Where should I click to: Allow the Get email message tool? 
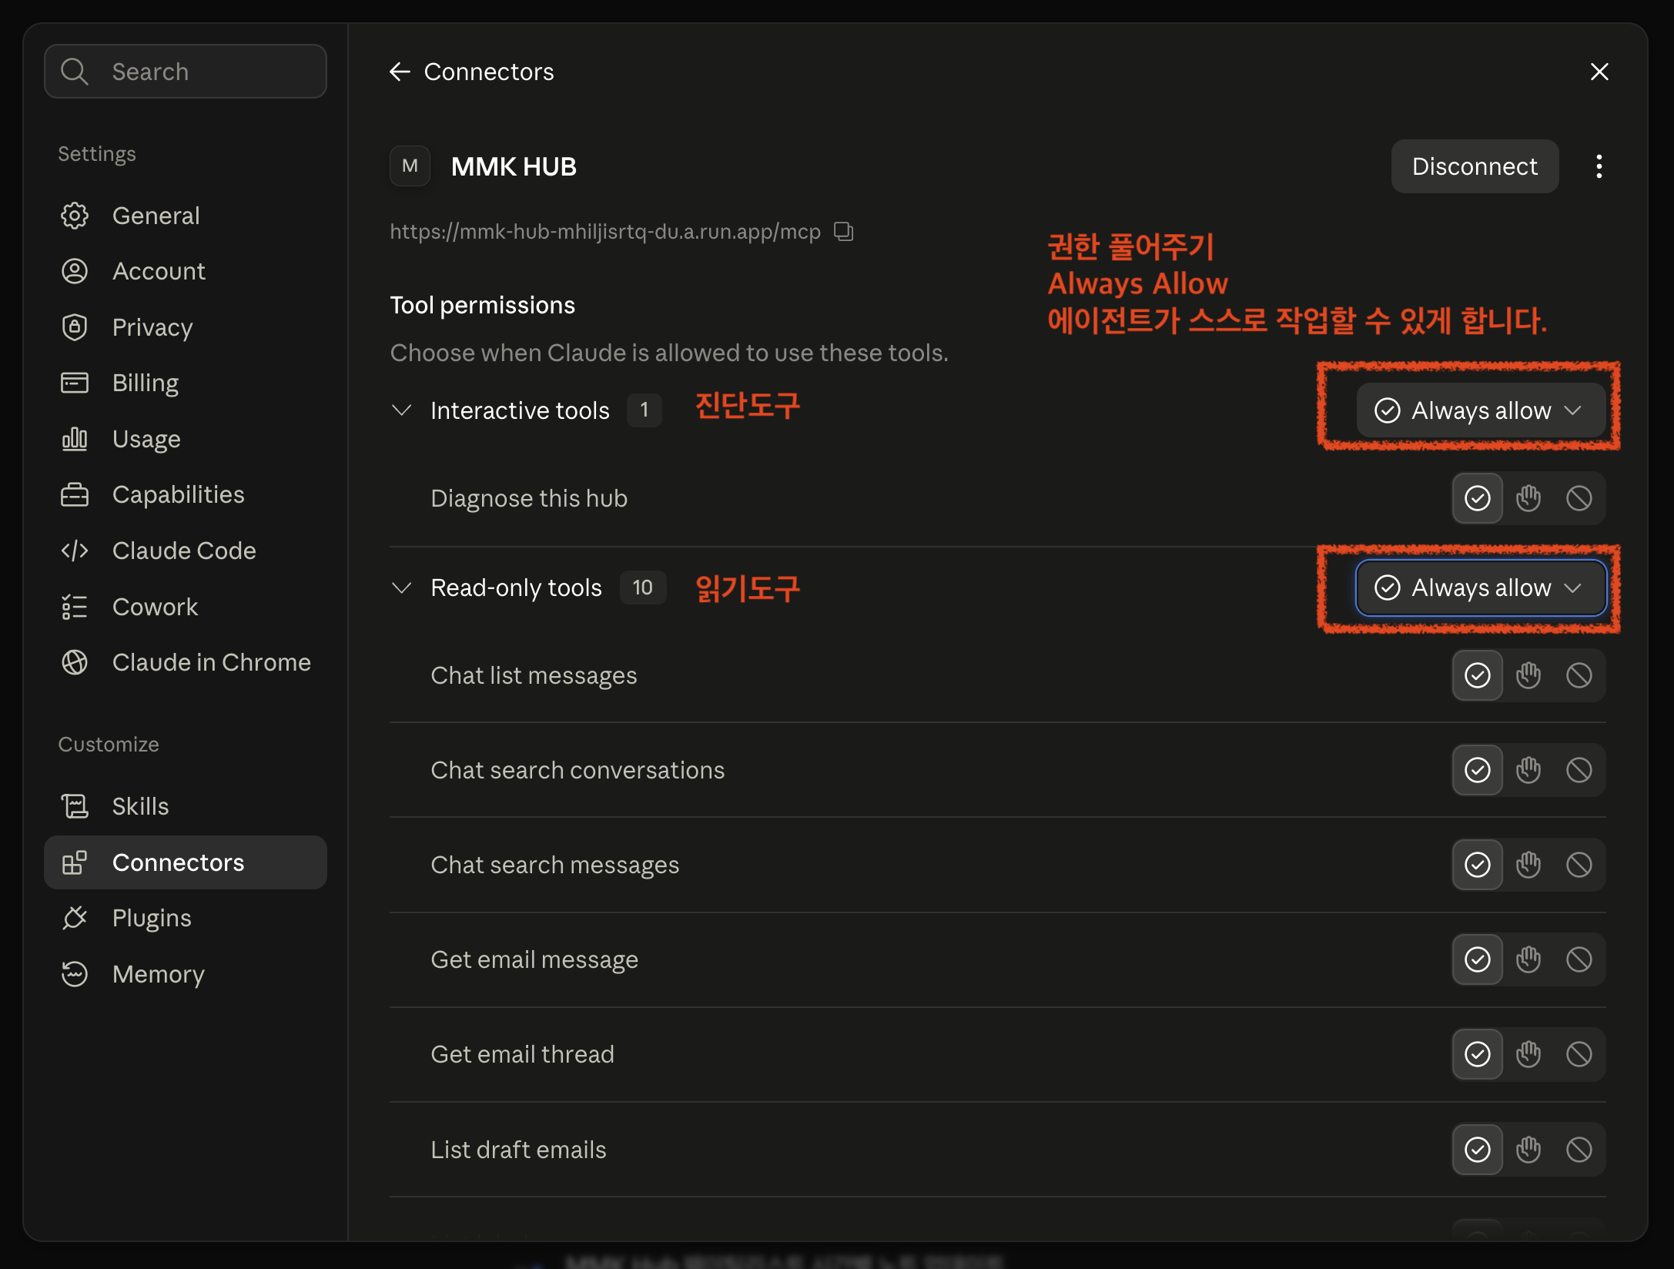click(x=1477, y=959)
